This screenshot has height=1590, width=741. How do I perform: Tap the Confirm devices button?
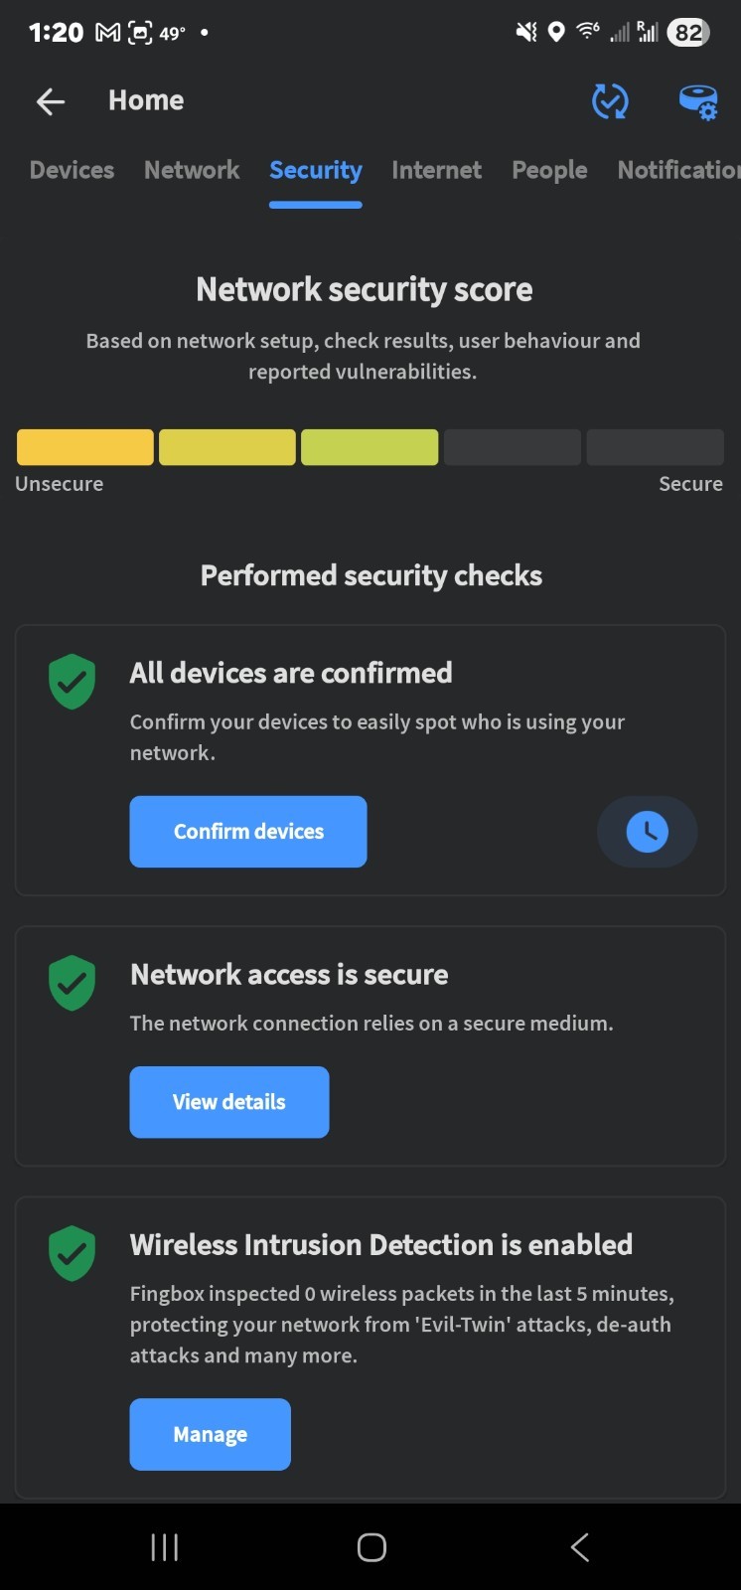click(x=248, y=832)
